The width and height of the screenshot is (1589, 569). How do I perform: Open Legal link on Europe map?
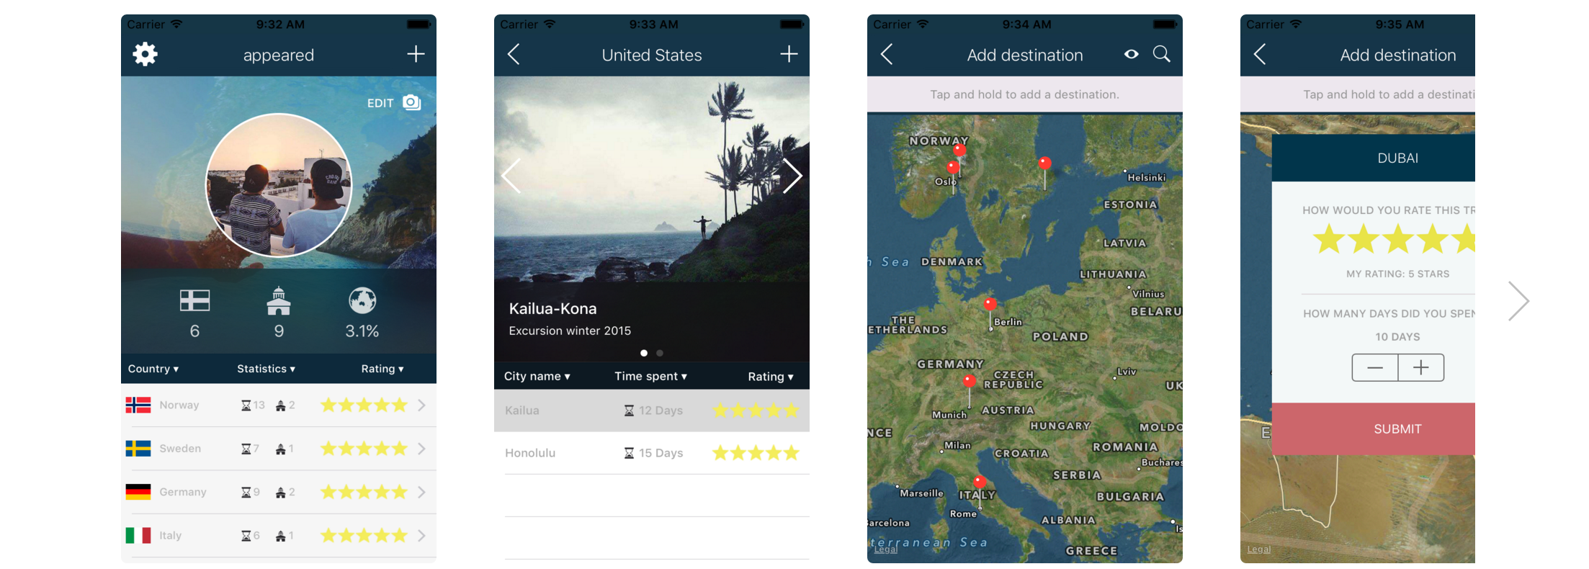(x=885, y=550)
